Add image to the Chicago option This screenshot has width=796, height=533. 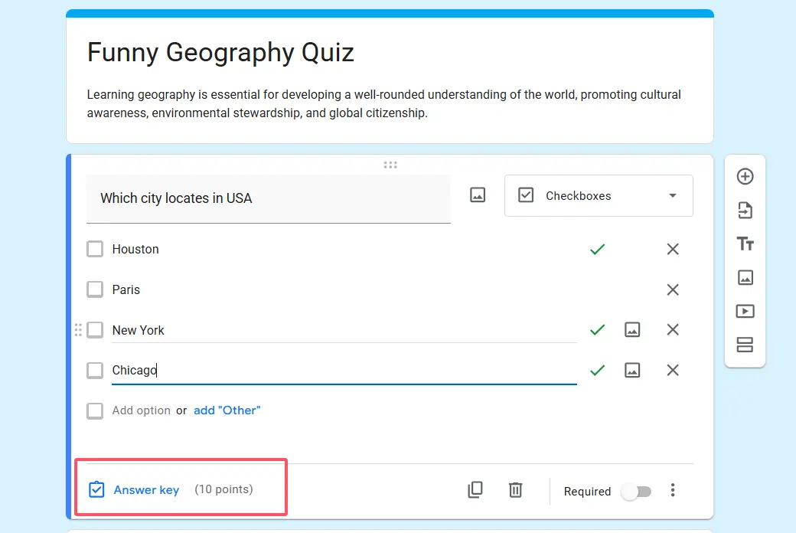pyautogui.click(x=632, y=371)
